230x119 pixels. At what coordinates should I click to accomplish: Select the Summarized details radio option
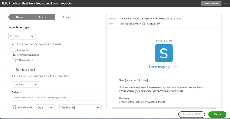point(14,55)
